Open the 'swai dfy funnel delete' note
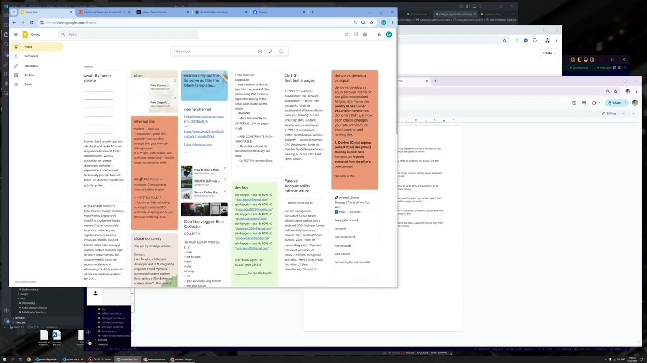 104,134
